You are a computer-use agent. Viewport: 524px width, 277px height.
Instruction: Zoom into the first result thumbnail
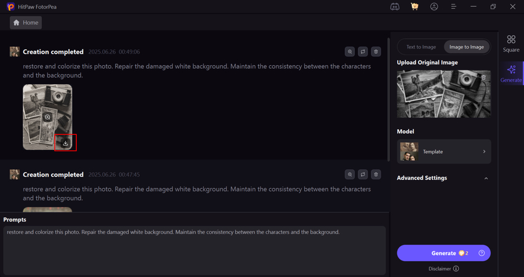47,117
